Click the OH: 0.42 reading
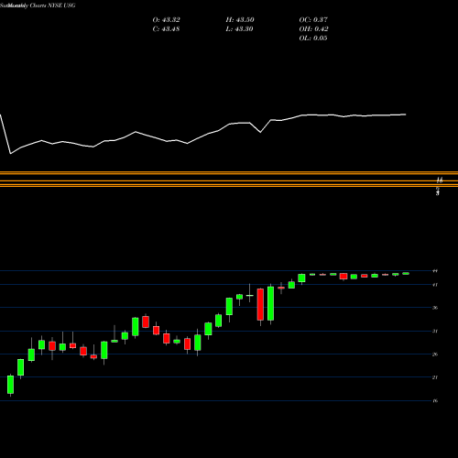This screenshot has width=458, height=458. click(313, 29)
